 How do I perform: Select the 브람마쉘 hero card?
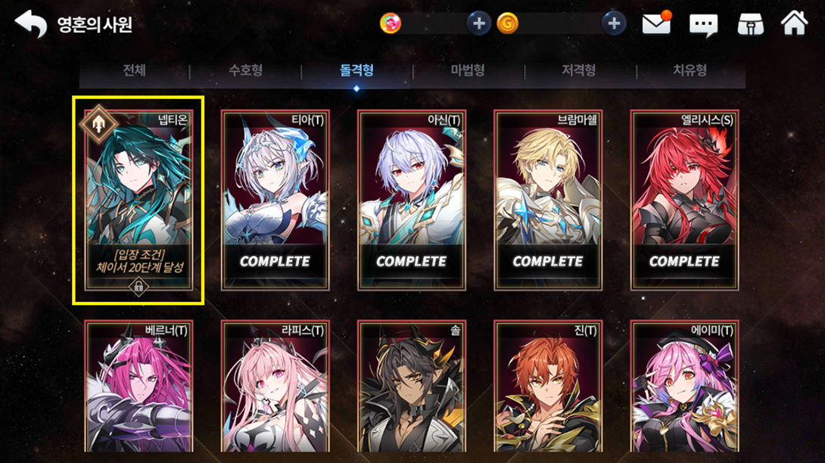coord(548,200)
